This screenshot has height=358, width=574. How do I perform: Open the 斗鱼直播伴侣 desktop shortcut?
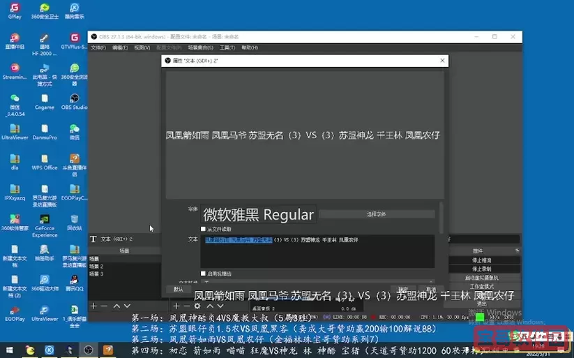[x=75, y=165]
